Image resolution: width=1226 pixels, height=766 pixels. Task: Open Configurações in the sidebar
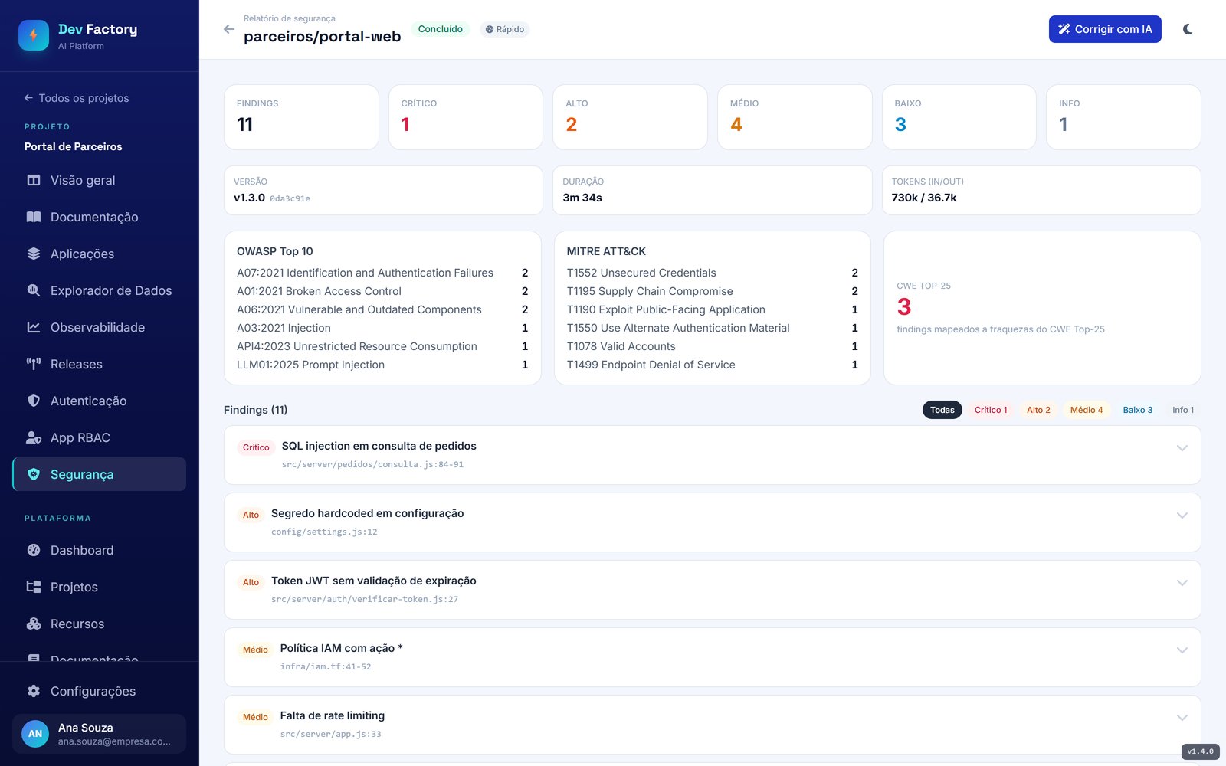tap(99, 691)
